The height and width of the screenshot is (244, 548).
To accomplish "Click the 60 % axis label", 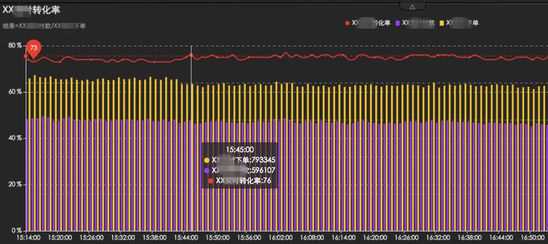I will coord(15,92).
